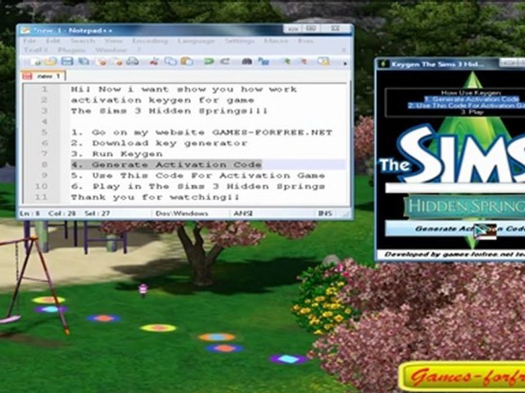Viewport: 525px width, 393px height.
Task: Open the Encoding menu
Action: click(x=150, y=41)
